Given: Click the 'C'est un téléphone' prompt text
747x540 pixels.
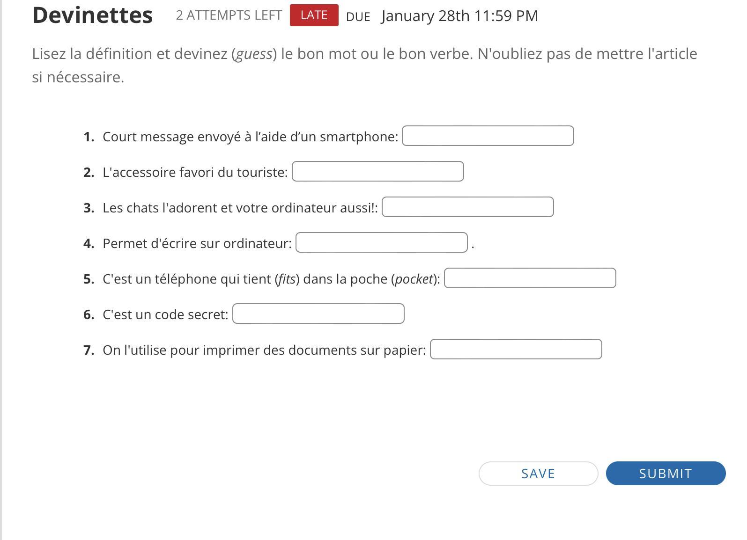Looking at the screenshot, I should coord(271,279).
